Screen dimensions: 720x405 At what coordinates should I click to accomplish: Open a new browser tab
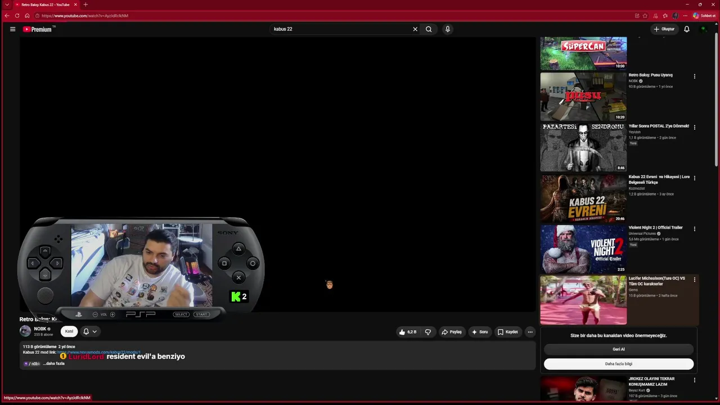click(85, 4)
